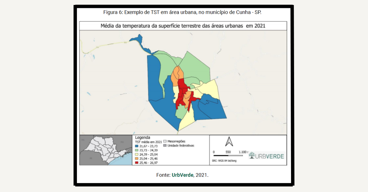Click the Unidade federativas gray legend box
Screen dimensions: 368x192
point(165,146)
